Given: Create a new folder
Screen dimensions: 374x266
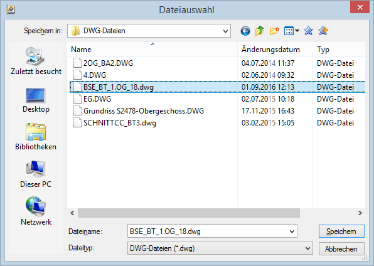Looking at the screenshot, I should tap(274, 31).
